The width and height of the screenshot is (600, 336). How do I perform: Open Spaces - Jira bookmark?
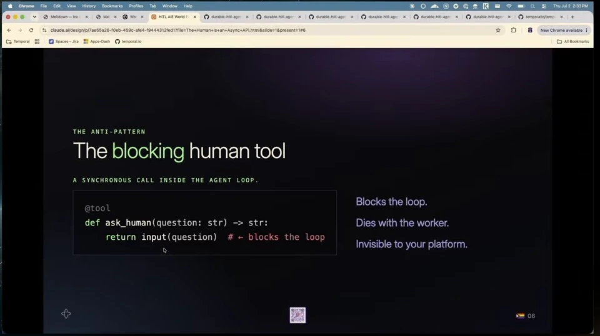click(64, 41)
